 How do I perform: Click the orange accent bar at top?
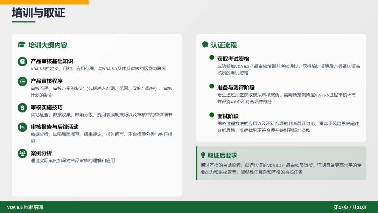point(44,2)
